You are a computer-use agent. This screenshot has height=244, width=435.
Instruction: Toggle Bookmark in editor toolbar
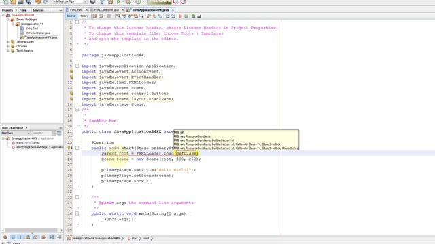click(x=160, y=16)
